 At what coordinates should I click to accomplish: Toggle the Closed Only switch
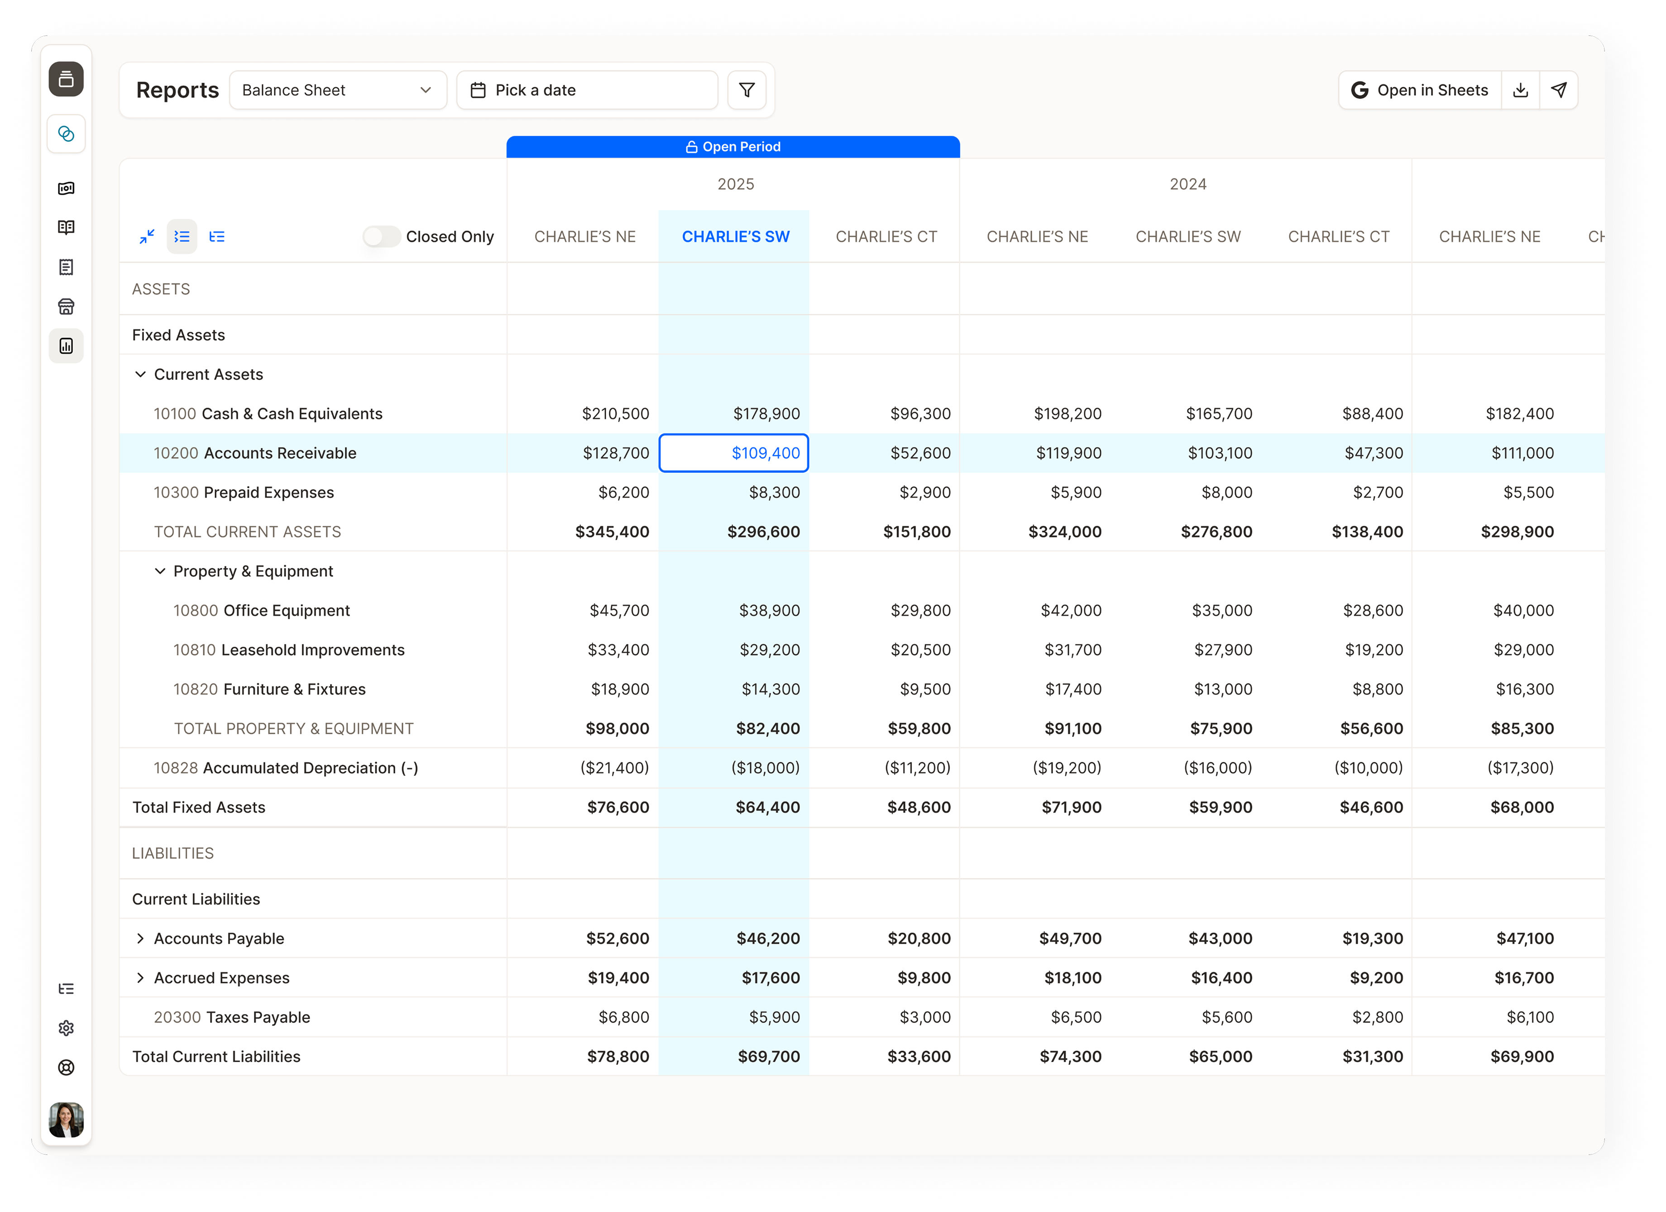tap(380, 237)
